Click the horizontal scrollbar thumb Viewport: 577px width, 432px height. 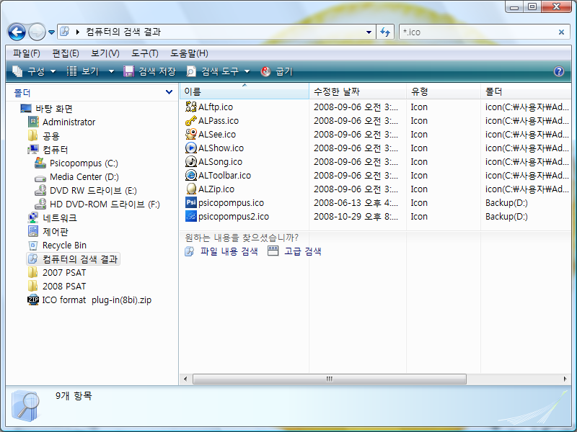pos(330,379)
